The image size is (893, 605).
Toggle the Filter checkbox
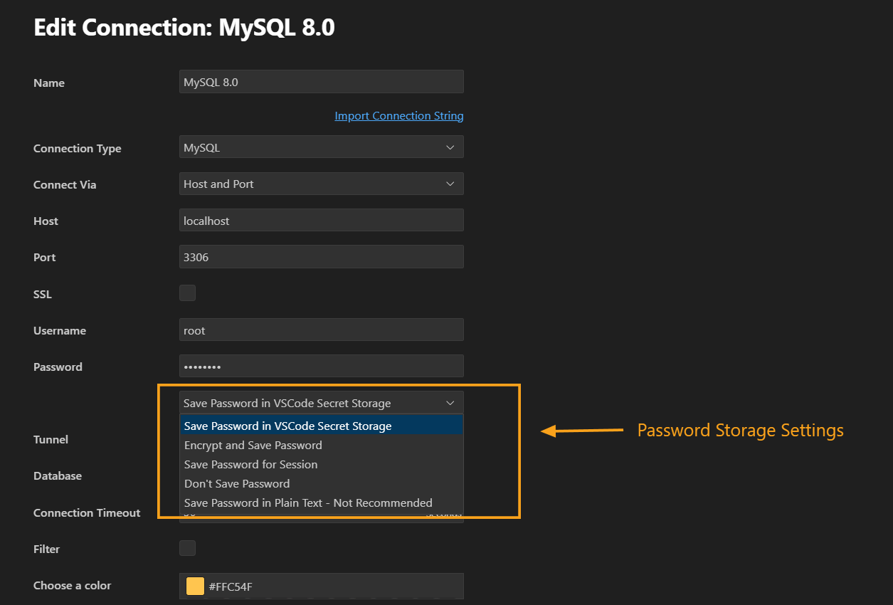coord(187,548)
